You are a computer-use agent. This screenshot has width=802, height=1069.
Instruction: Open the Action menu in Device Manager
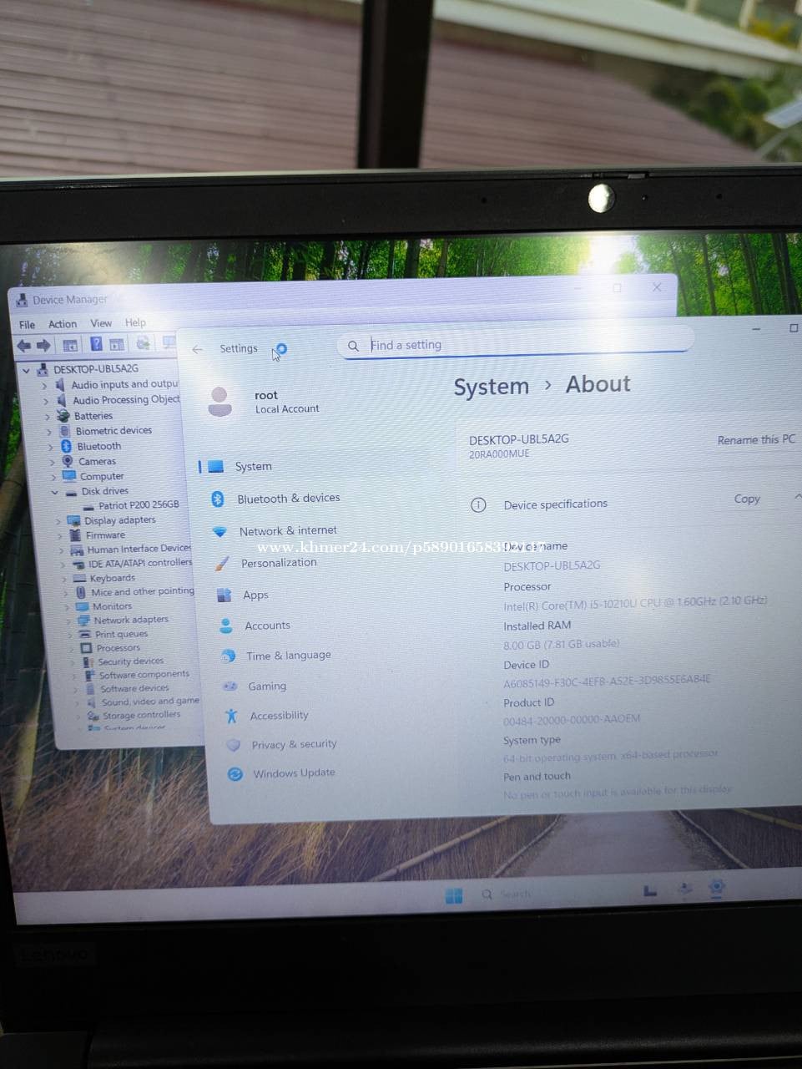coord(63,324)
